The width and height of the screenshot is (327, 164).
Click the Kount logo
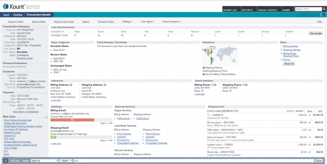14,6
